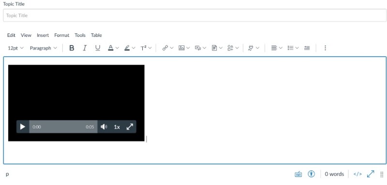The height and width of the screenshot is (185, 387).
Task: Expand apps plug options arrow
Action: pyautogui.click(x=258, y=48)
